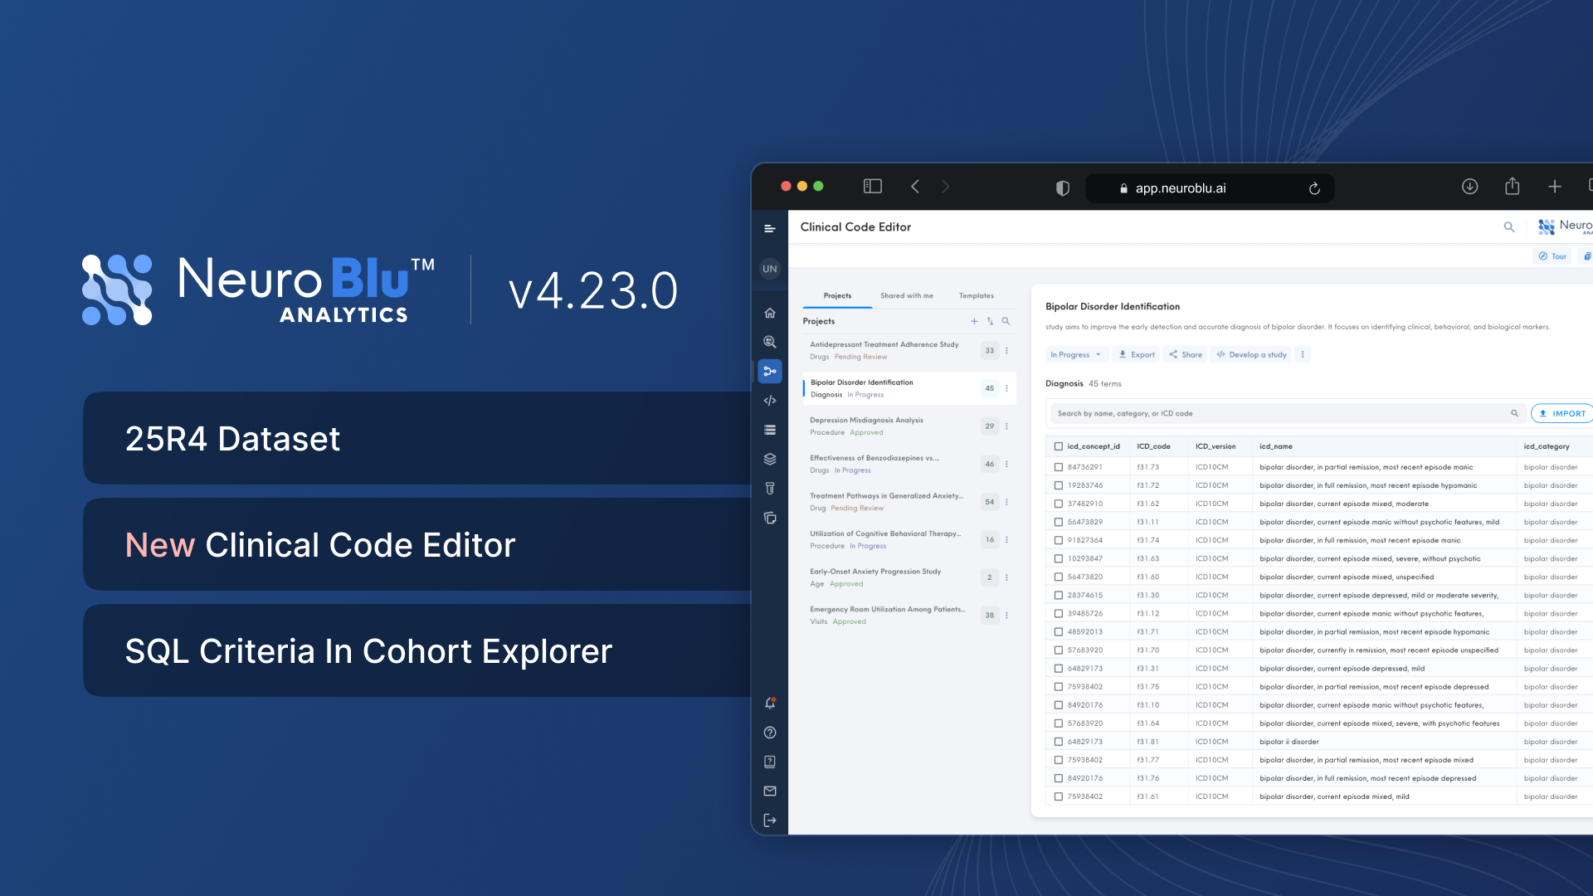Check the row with ICD code f31.62
Screen dimensions: 1593x896
1058,504
